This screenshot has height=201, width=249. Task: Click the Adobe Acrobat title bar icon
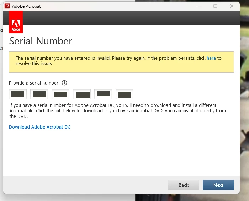7,6
